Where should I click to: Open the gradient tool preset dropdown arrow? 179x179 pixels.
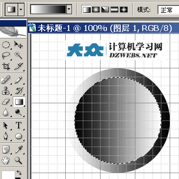pos(21,9)
